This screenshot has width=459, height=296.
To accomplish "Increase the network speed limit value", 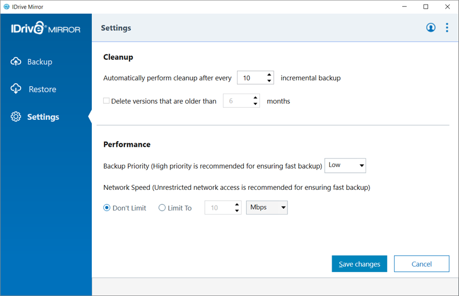I will pyautogui.click(x=237, y=204).
